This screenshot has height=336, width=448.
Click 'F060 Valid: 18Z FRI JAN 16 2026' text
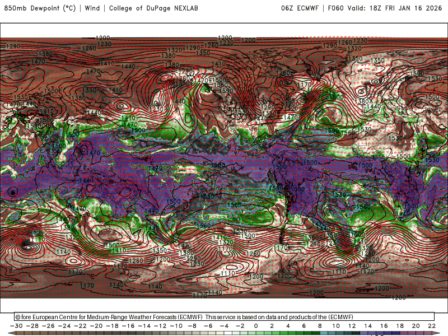point(385,8)
